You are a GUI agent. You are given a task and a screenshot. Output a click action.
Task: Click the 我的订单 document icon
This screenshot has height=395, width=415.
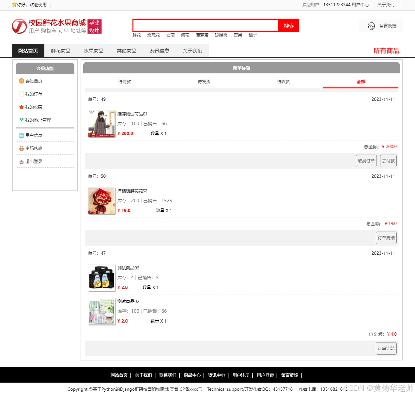coord(22,94)
